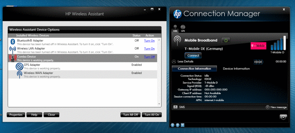Click the GPS Adapter target icon
This screenshot has height=133, width=295.
(19, 66)
